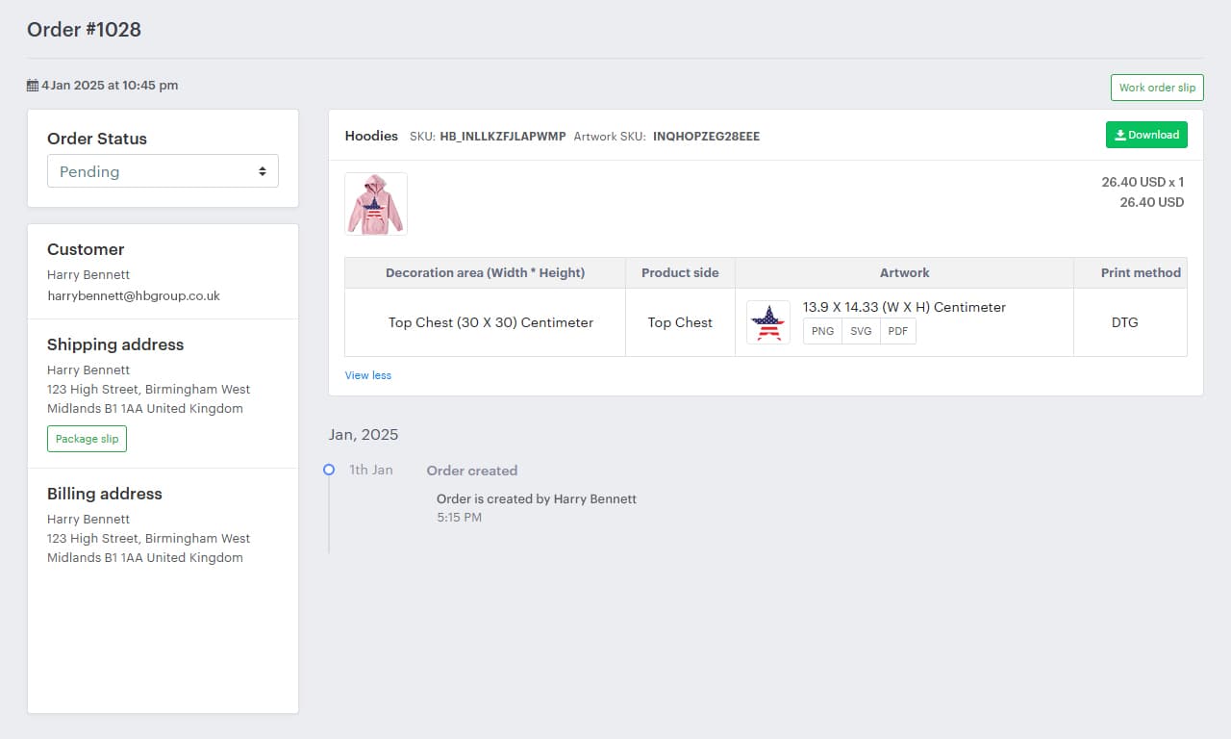Click the timeline circle marker next to 1th Jan

pos(329,470)
